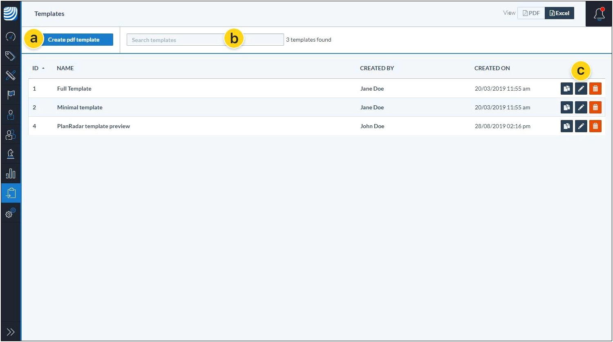Open the user groups icon in the sidebar
Image resolution: width=613 pixels, height=342 pixels.
click(x=11, y=134)
